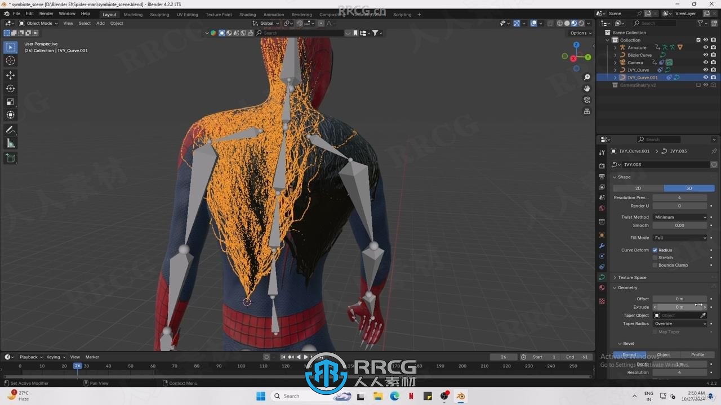
Task: Jump to the timeline start frame button
Action: 283,357
